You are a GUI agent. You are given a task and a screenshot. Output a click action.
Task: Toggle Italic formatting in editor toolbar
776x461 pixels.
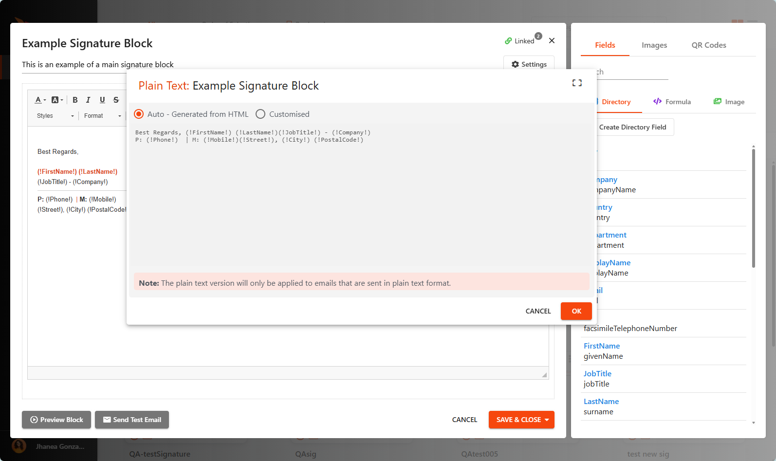88,100
